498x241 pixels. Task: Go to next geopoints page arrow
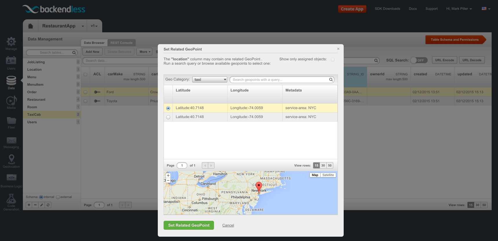click(x=211, y=165)
